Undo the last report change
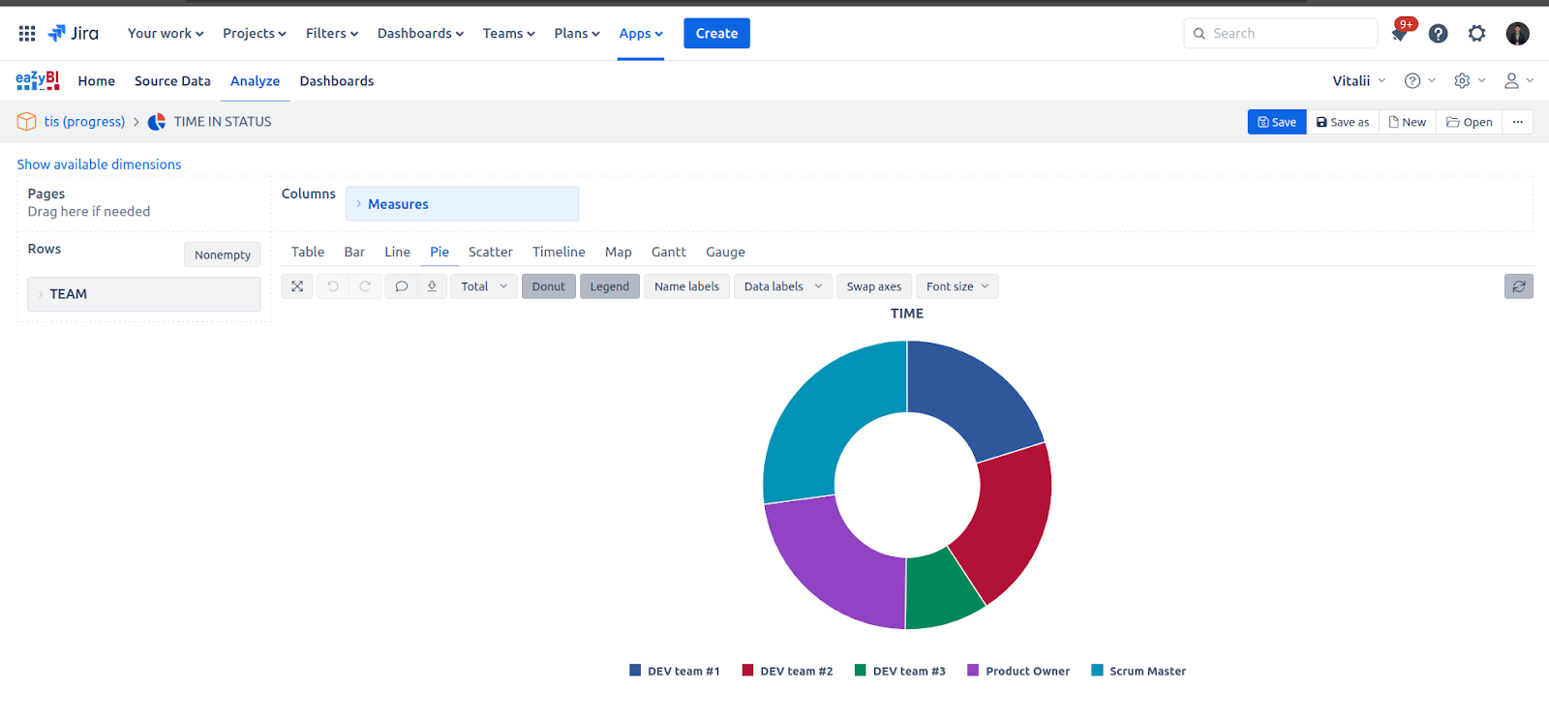 click(x=333, y=286)
